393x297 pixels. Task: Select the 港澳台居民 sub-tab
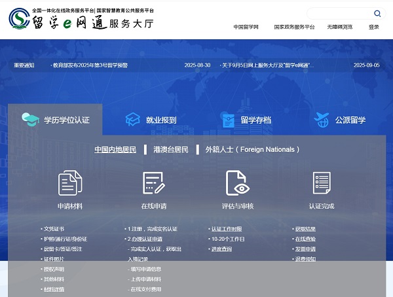171,150
